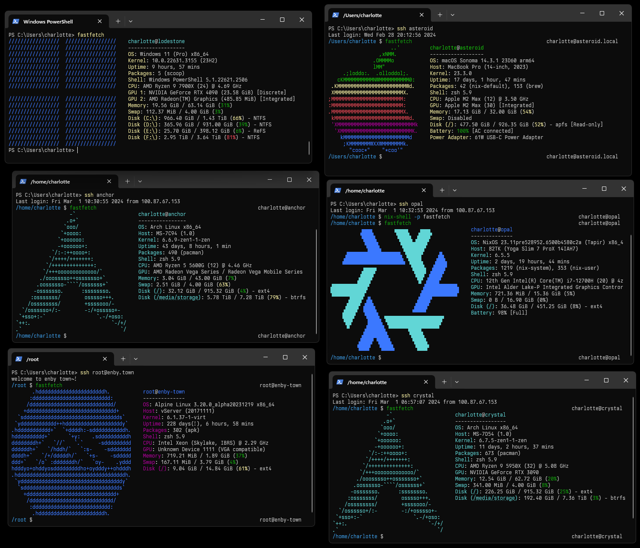Click 'CPU: AMD Ryzen 5 5600G' line

coord(195,265)
